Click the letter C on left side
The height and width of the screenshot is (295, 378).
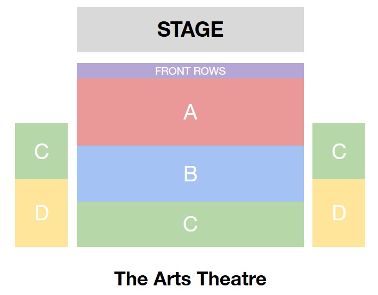coord(42,152)
